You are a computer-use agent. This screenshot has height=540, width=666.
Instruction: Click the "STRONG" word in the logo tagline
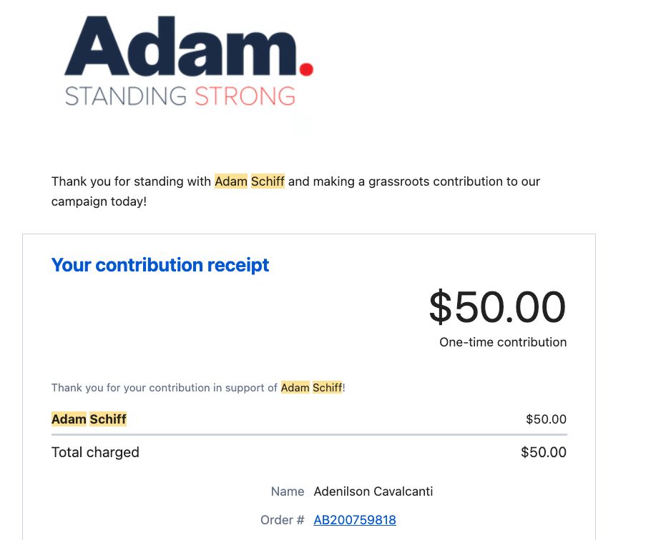click(245, 96)
